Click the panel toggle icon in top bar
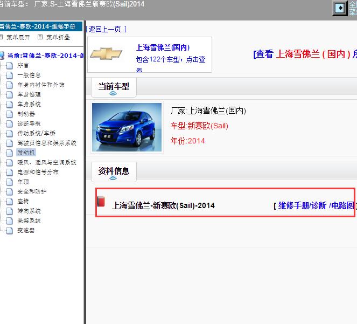 click(x=340, y=8)
